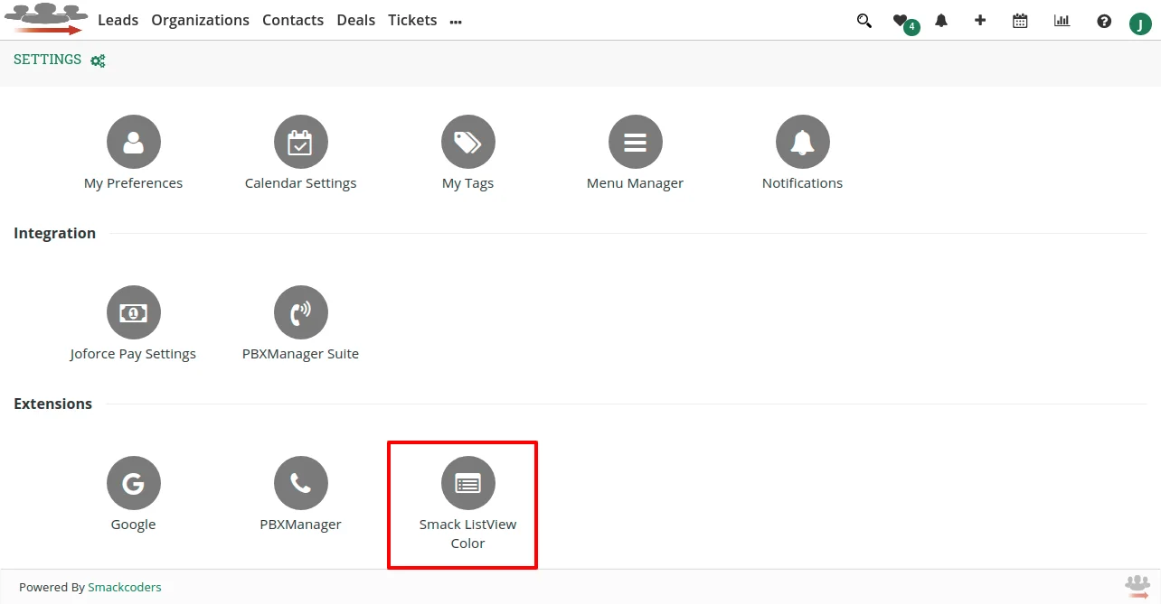The height and width of the screenshot is (604, 1161).
Task: Open the notifications bell icon
Action: click(940, 20)
